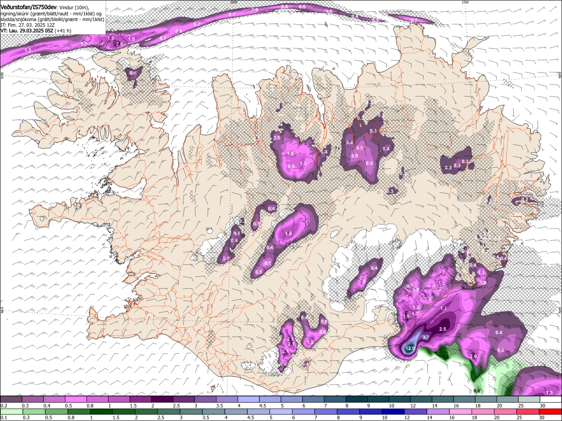Pick the bottom-row legend swatch between 1 and 1.5
Image resolution: width=562 pixels, height=421 pixels.
pos(101,411)
